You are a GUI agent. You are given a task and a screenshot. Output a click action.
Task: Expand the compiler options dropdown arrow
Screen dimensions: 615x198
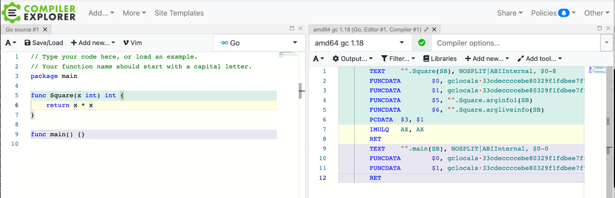[607, 43]
